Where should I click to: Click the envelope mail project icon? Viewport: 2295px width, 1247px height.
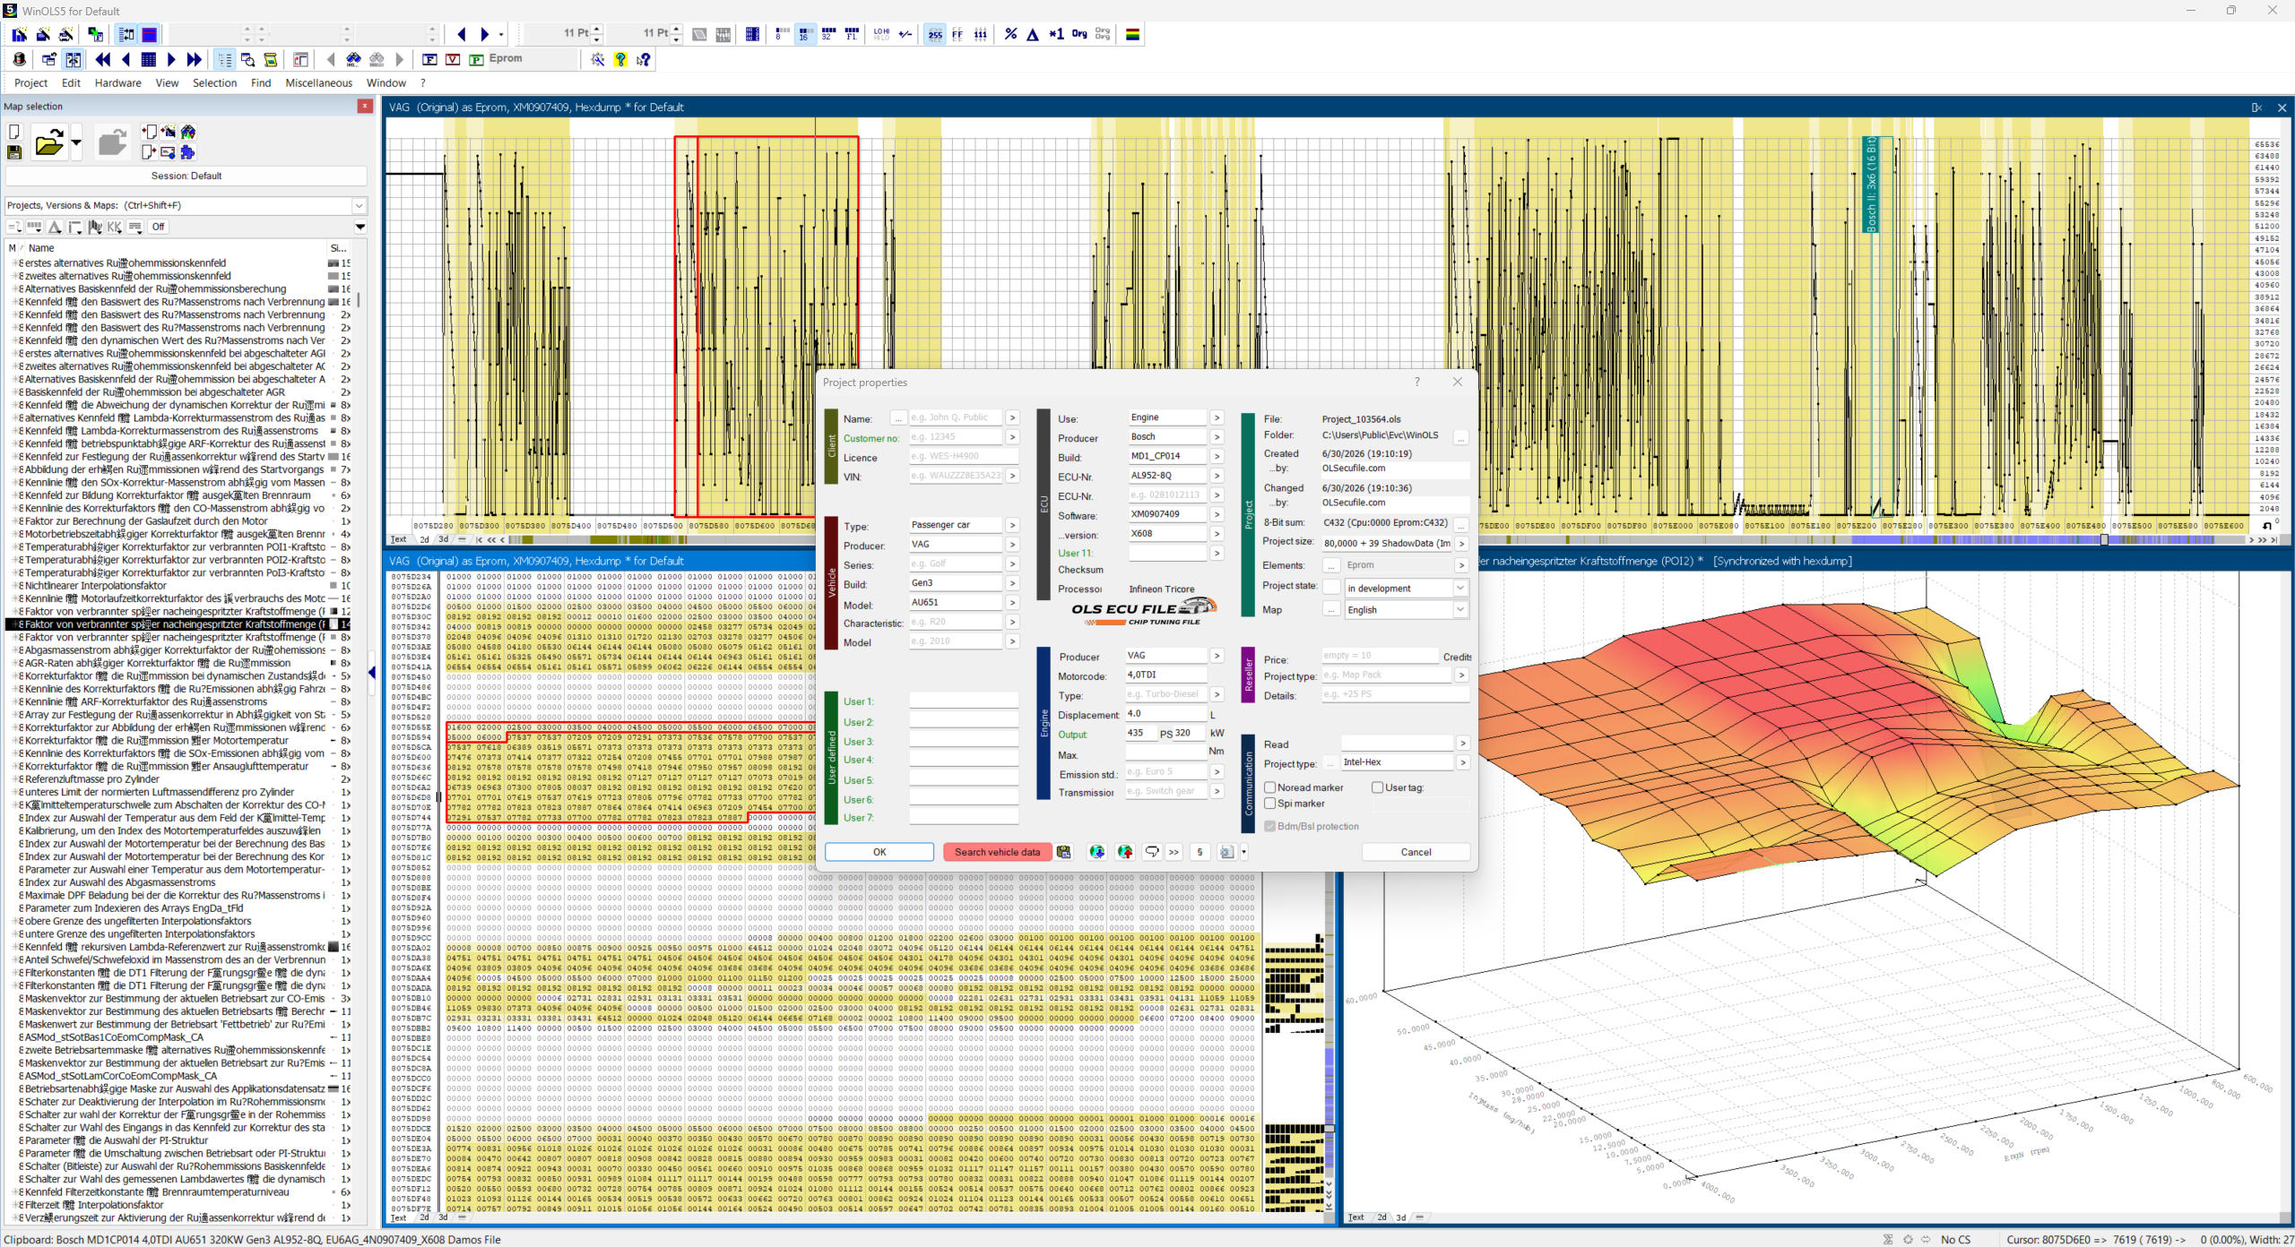pyautogui.click(x=168, y=152)
